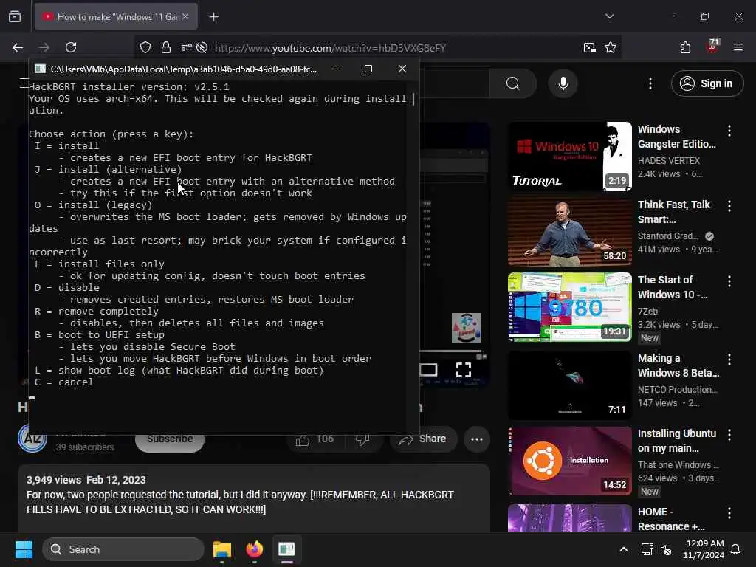Open Firefox View icon at top left

click(15, 16)
